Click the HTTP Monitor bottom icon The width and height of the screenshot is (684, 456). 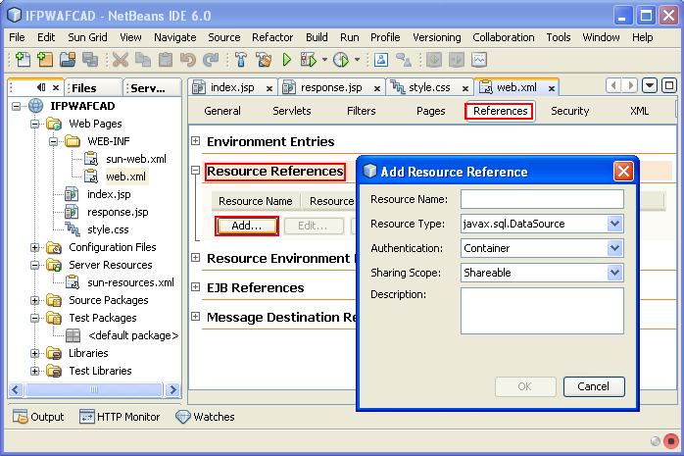tap(87, 417)
